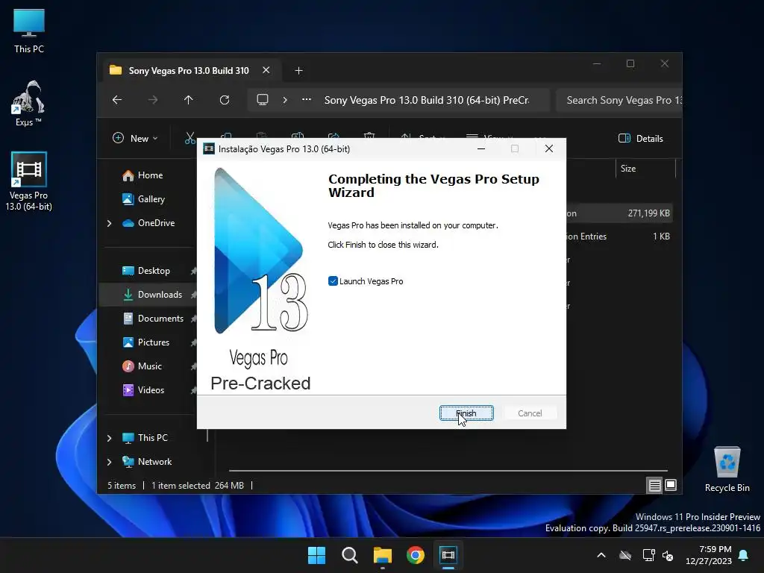764x573 pixels.
Task: Add a new tab in File Explorer
Action: tap(298, 71)
